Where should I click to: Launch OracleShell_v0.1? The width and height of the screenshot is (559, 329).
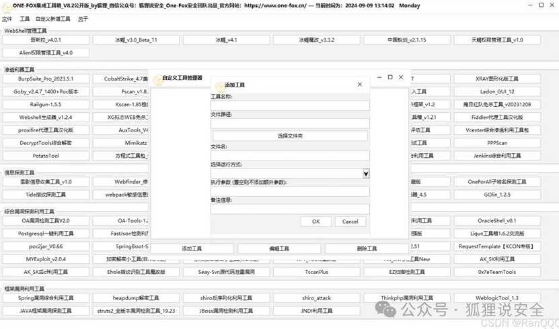[497, 220]
